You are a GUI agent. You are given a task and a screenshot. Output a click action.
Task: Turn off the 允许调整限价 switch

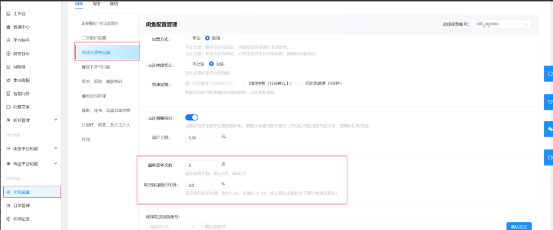tap(192, 117)
